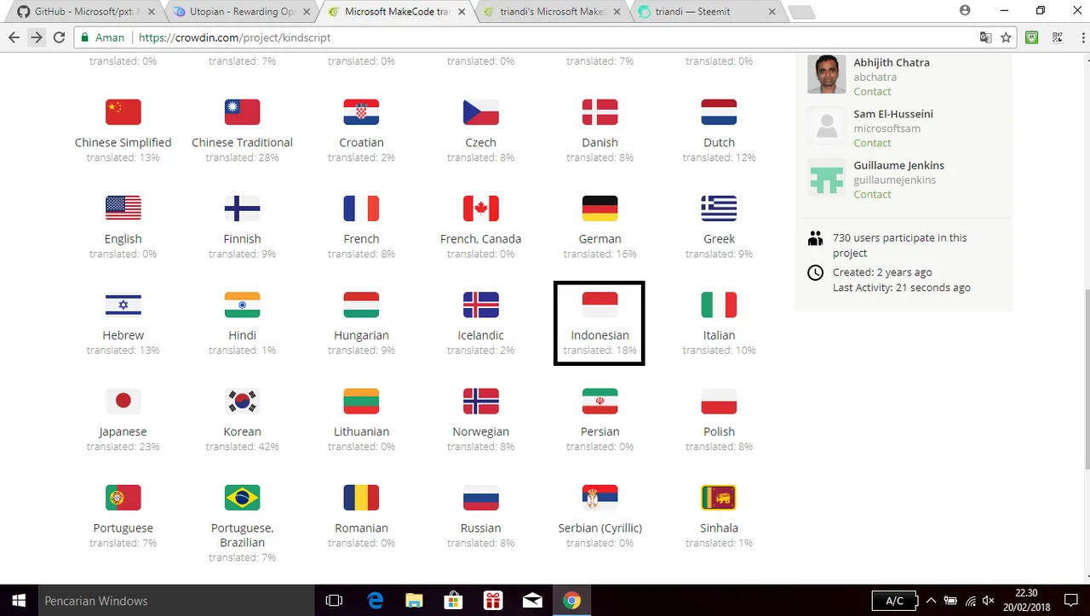
Task: Open Abhijith Chatra's profile name
Action: point(892,62)
